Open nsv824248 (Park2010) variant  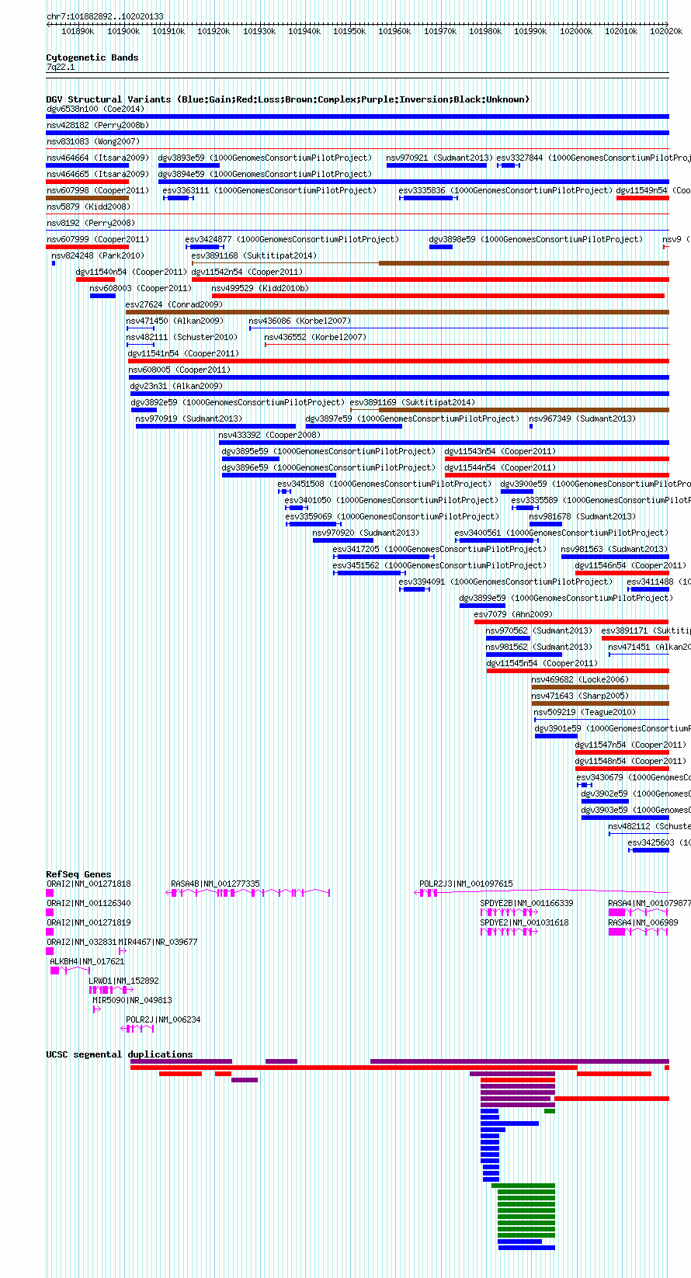point(98,255)
